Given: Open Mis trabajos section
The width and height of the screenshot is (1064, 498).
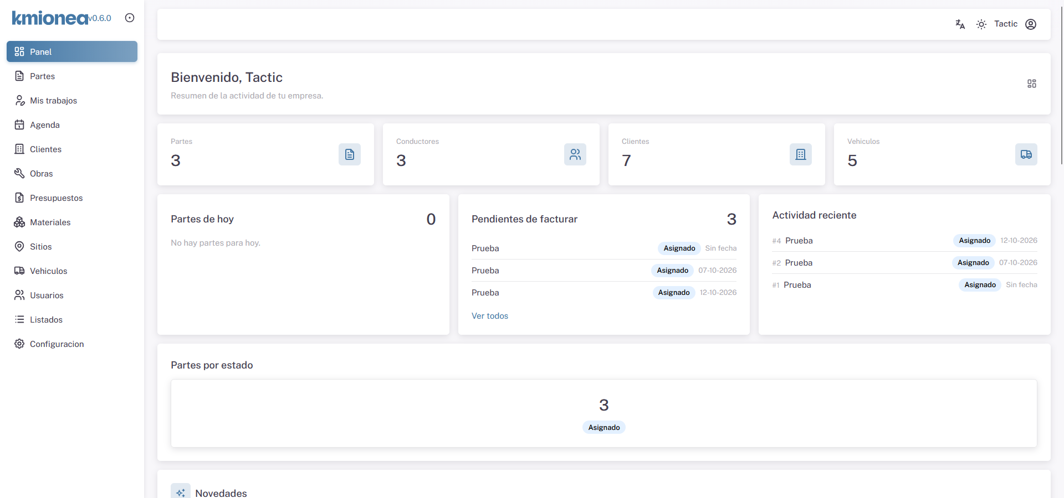Looking at the screenshot, I should pos(72,100).
